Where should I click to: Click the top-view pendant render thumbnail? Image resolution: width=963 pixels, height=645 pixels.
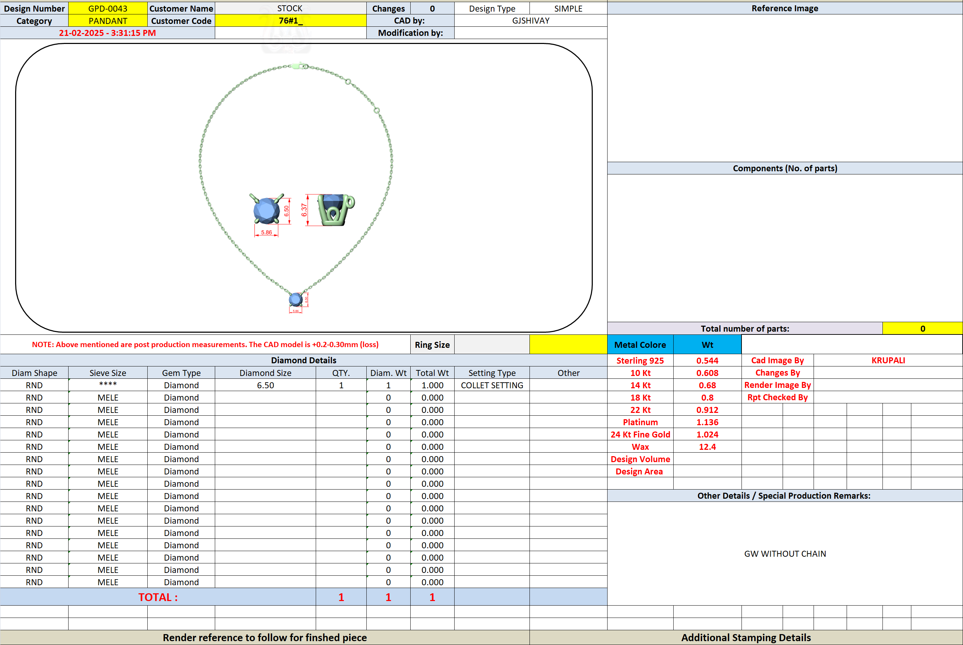267,209
